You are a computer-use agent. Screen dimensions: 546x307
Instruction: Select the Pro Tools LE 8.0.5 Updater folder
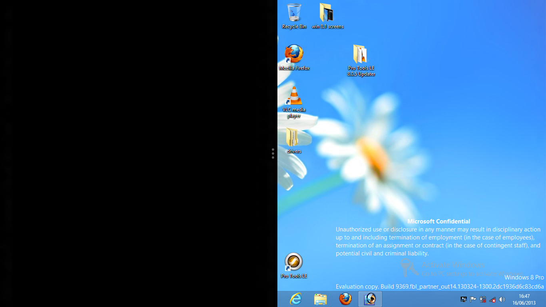coord(361,60)
